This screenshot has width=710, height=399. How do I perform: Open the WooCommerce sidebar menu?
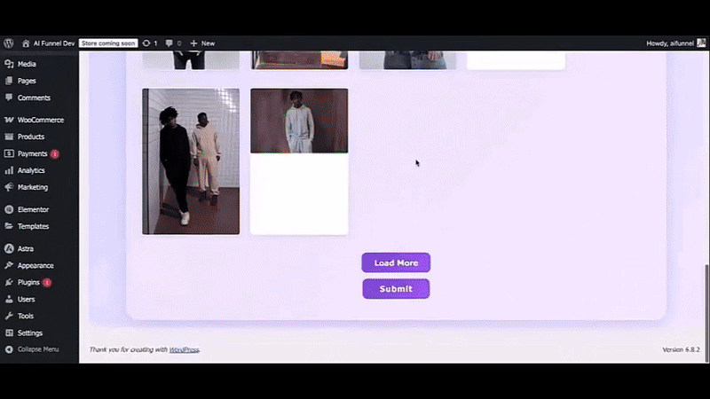pos(40,120)
